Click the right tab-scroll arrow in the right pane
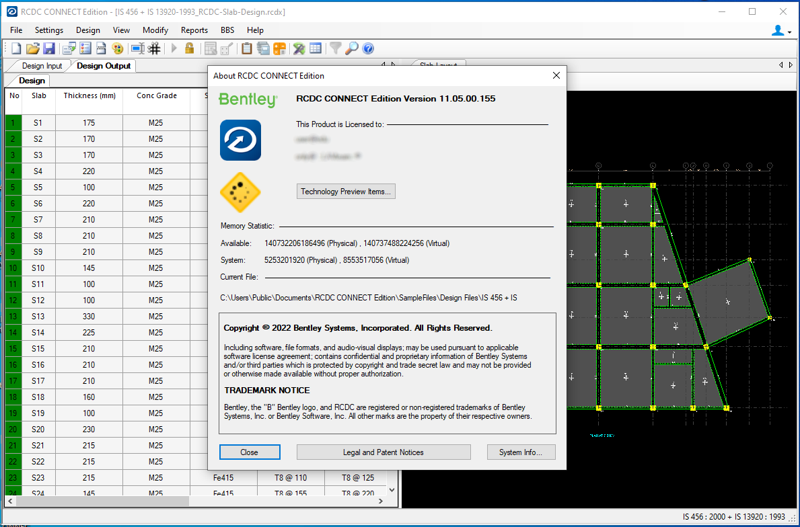The height and width of the screenshot is (527, 800). 791,65
